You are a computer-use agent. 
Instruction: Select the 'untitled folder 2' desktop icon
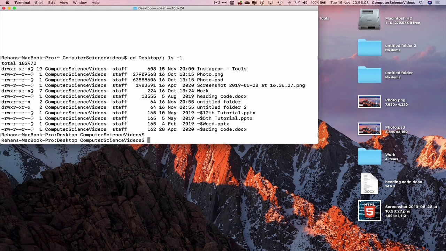coord(369,47)
